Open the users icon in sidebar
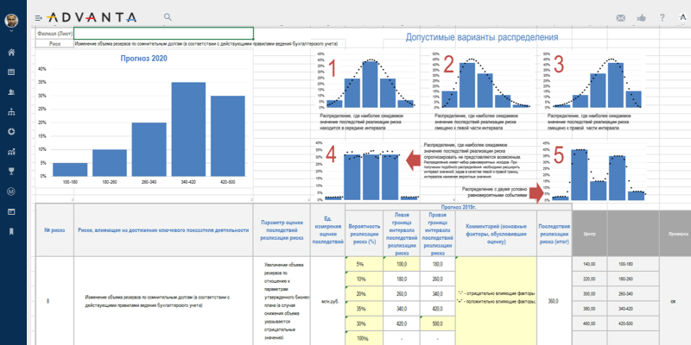Image resolution: width=691 pixels, height=345 pixels. [11, 92]
